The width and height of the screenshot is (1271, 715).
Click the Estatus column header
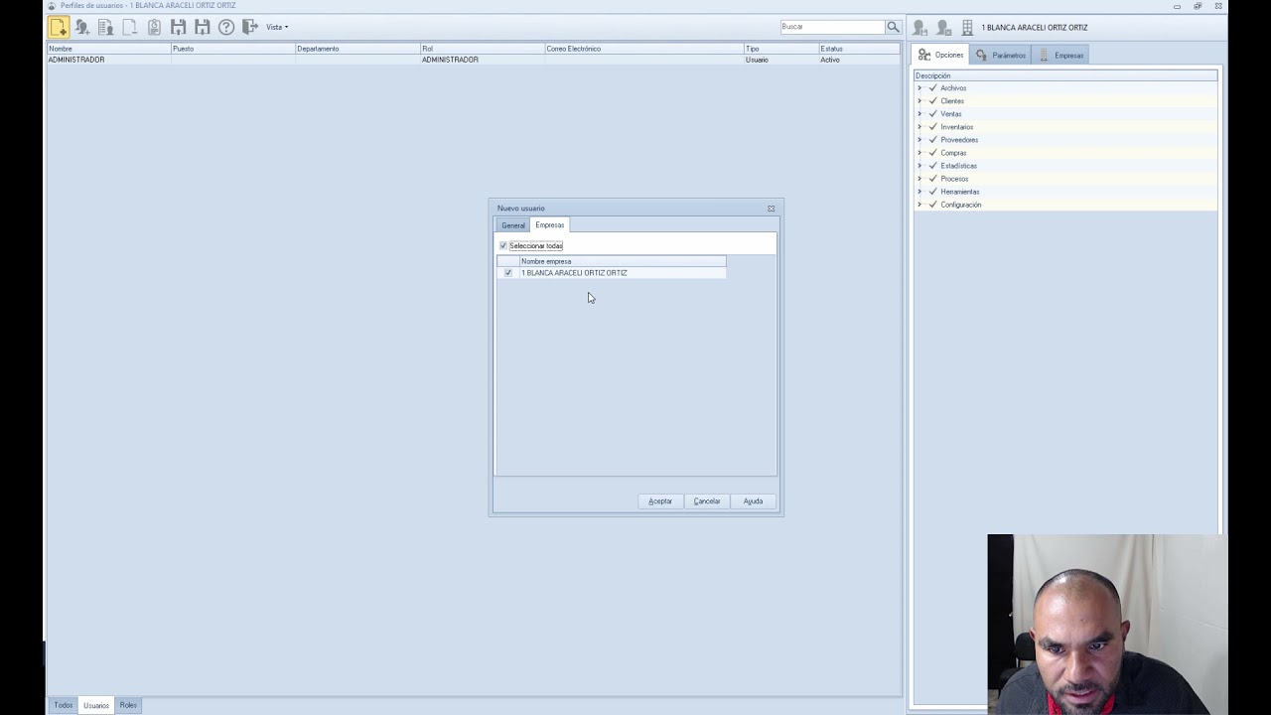pos(859,49)
